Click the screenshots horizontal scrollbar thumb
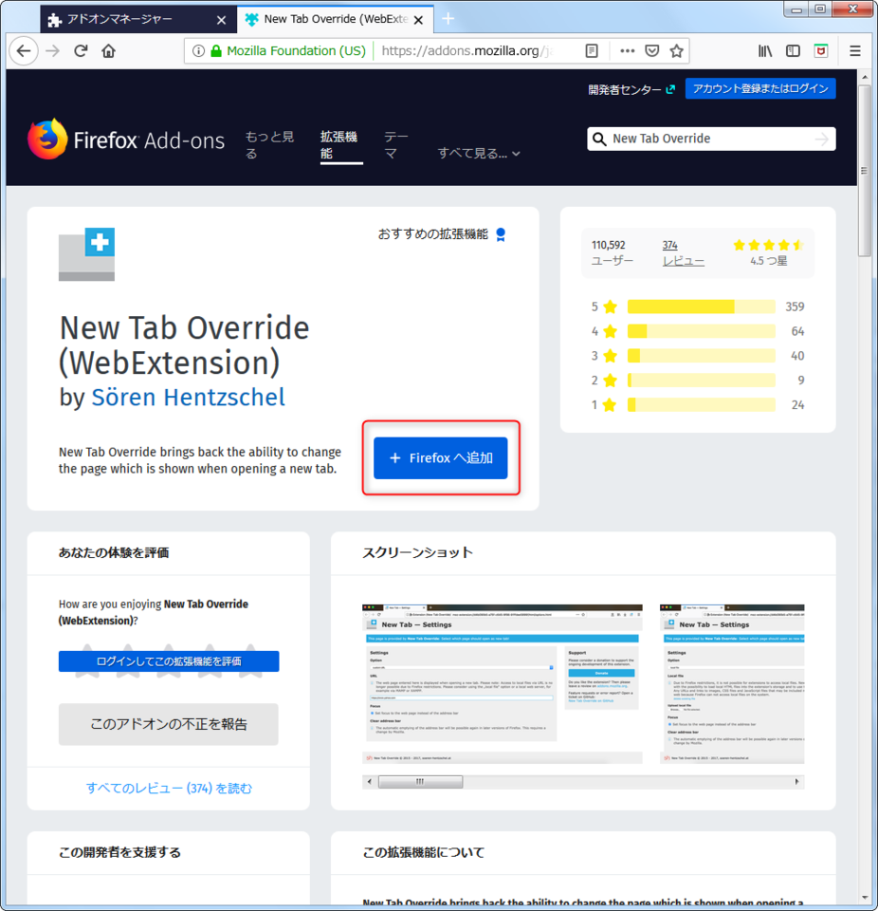This screenshot has height=911, width=878. pyautogui.click(x=420, y=781)
